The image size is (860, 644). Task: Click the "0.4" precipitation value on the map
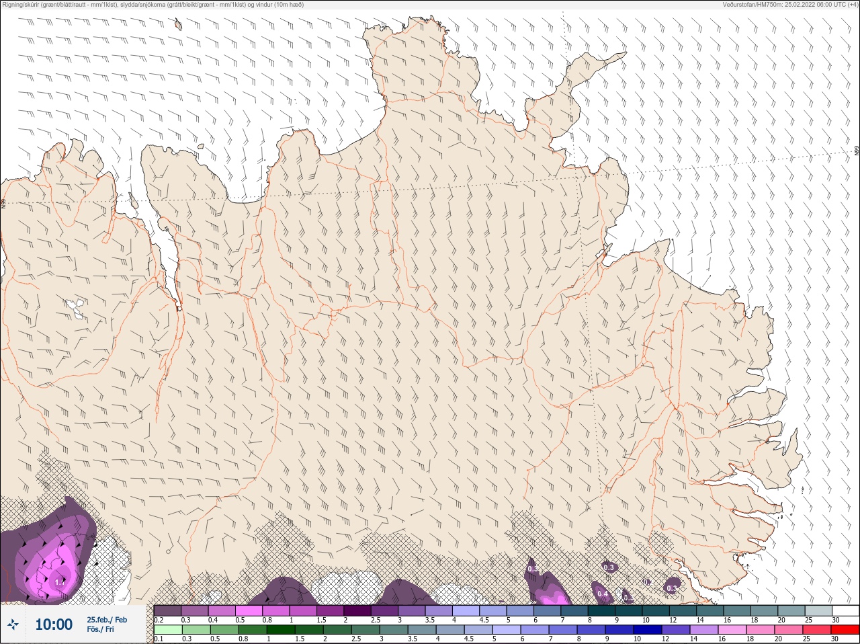pos(603,594)
